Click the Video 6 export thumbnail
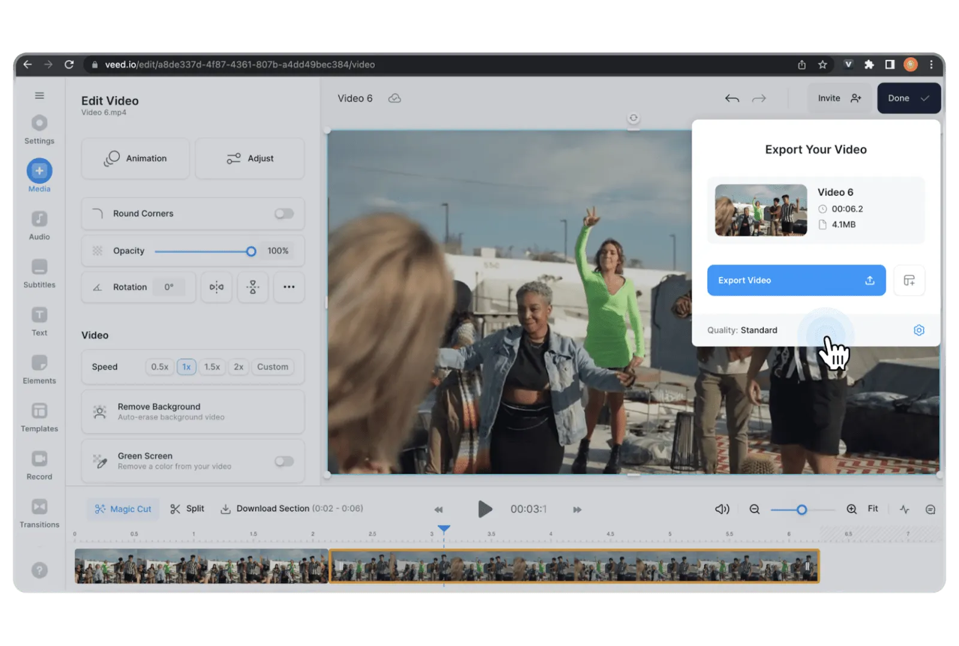Viewport: 959px width, 646px height. (x=761, y=210)
